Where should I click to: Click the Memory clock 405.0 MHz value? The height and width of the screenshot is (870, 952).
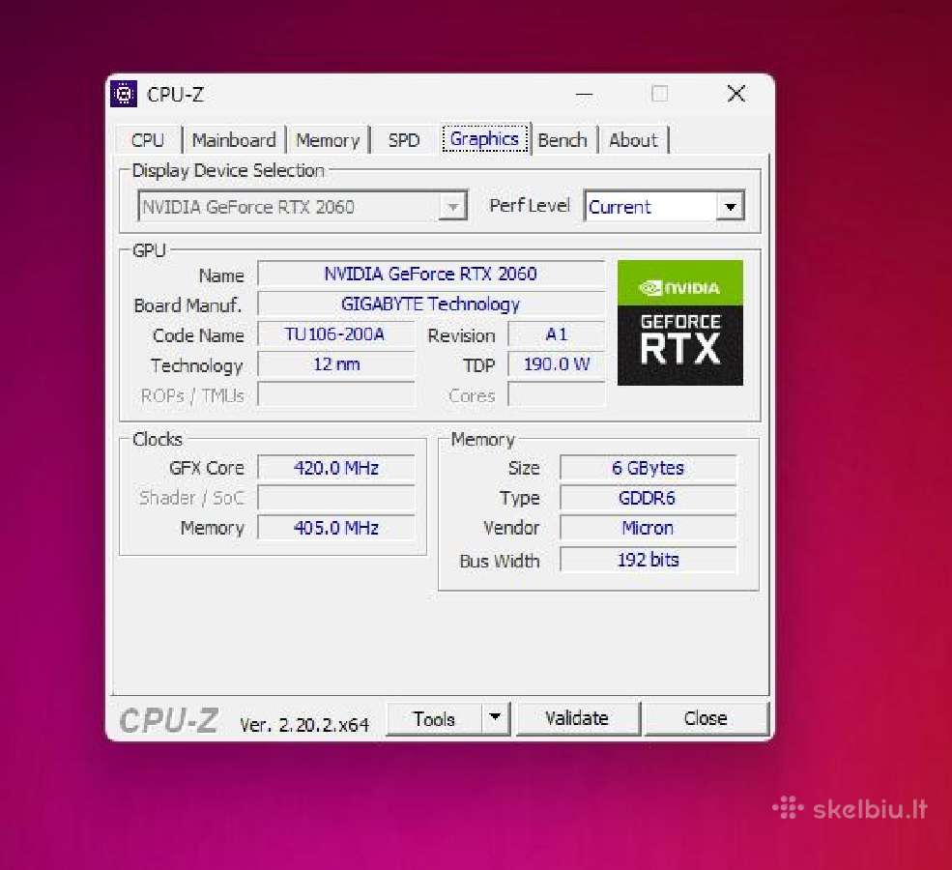point(335,528)
